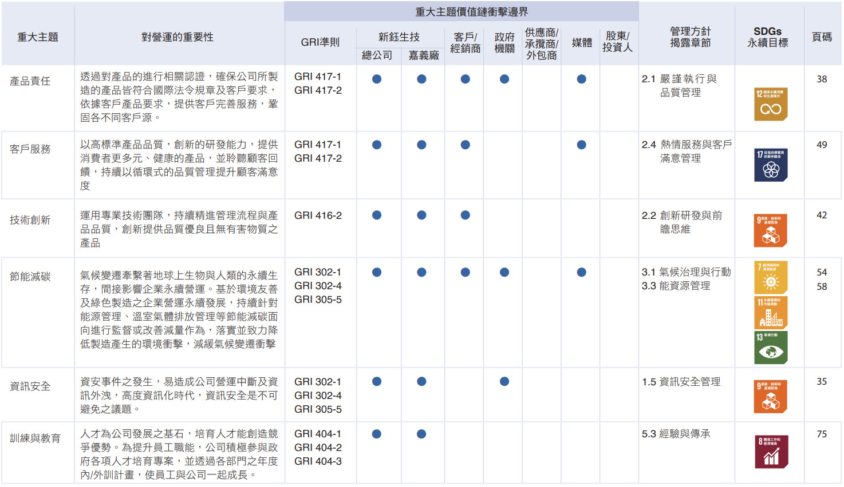This screenshot has height=487, width=844.
Task: Select SDG 9 icon in 資訊安全 row
Action: pos(771,397)
